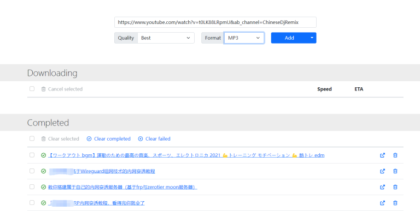Screen dimensions: 420x211
Task: Check the Wireguard tutorial row checkbox
Action: click(x=32, y=171)
